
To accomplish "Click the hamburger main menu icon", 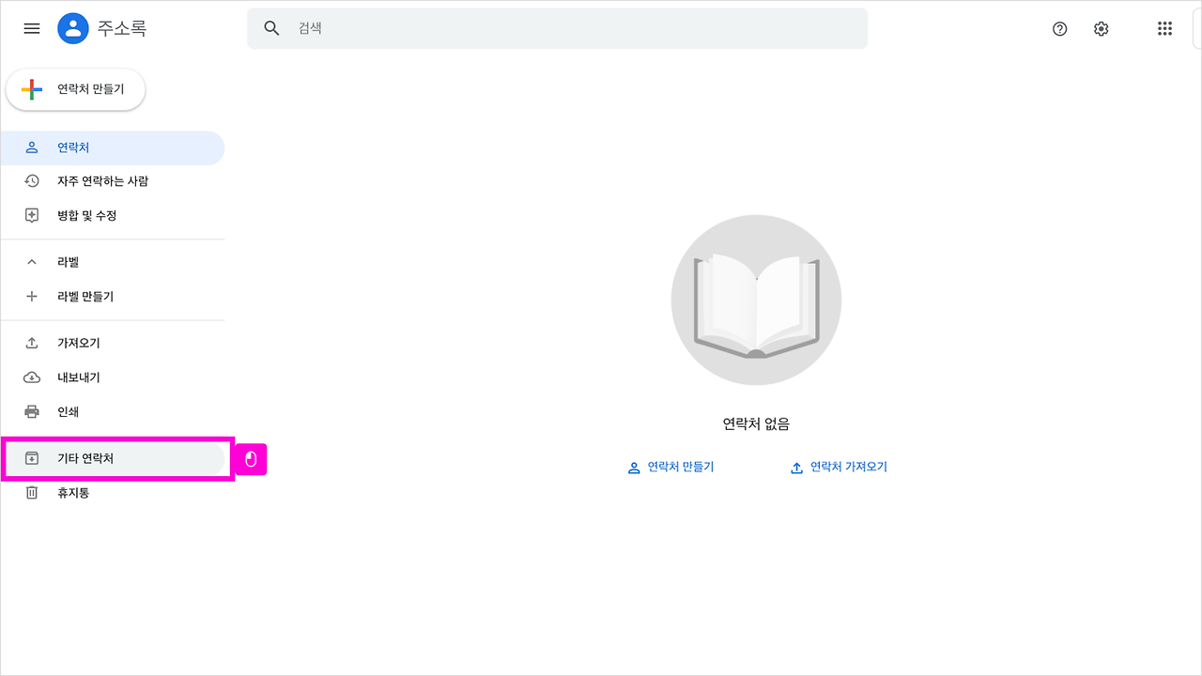I will [31, 28].
